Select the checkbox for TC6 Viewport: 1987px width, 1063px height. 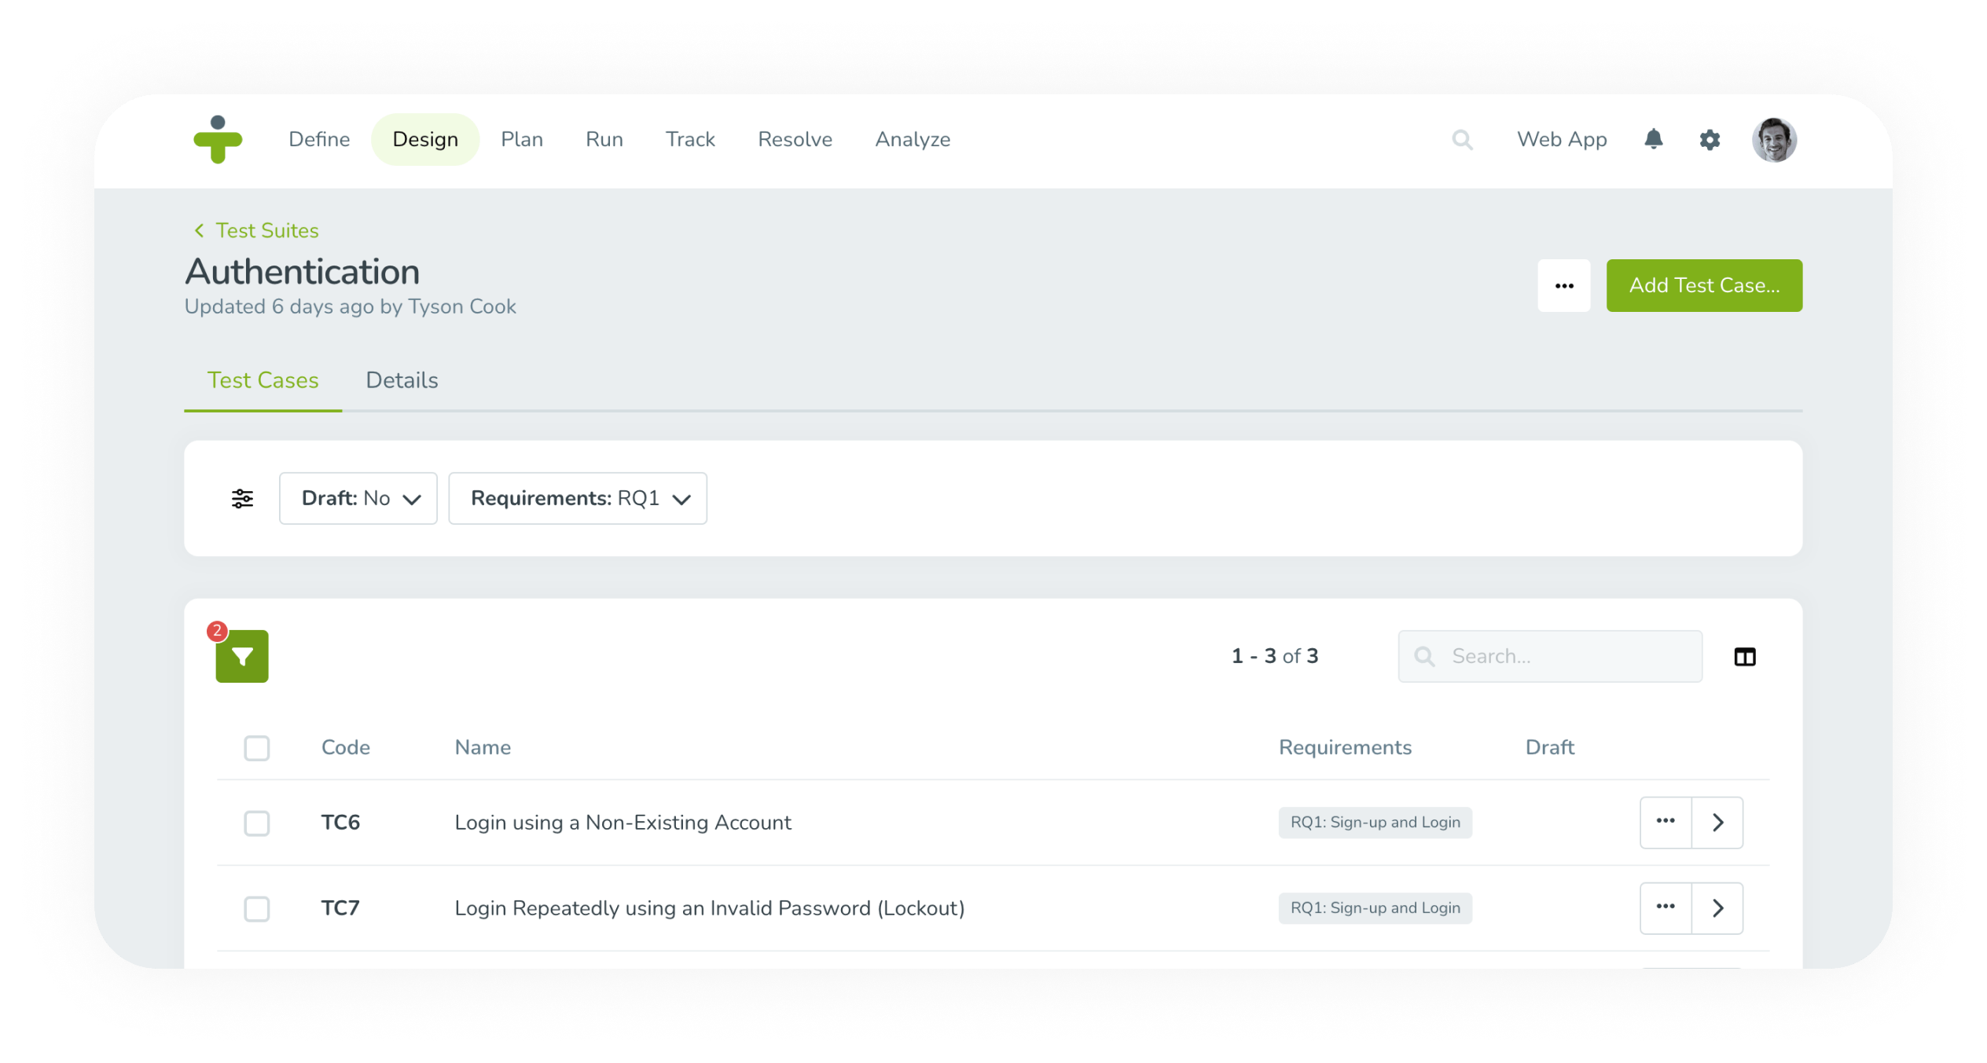pyautogui.click(x=257, y=823)
